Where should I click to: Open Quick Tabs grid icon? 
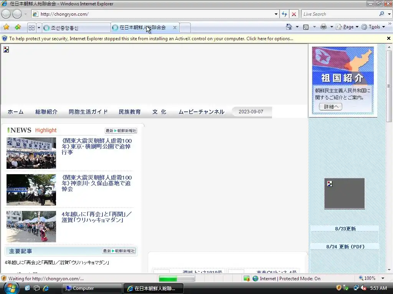point(31,28)
